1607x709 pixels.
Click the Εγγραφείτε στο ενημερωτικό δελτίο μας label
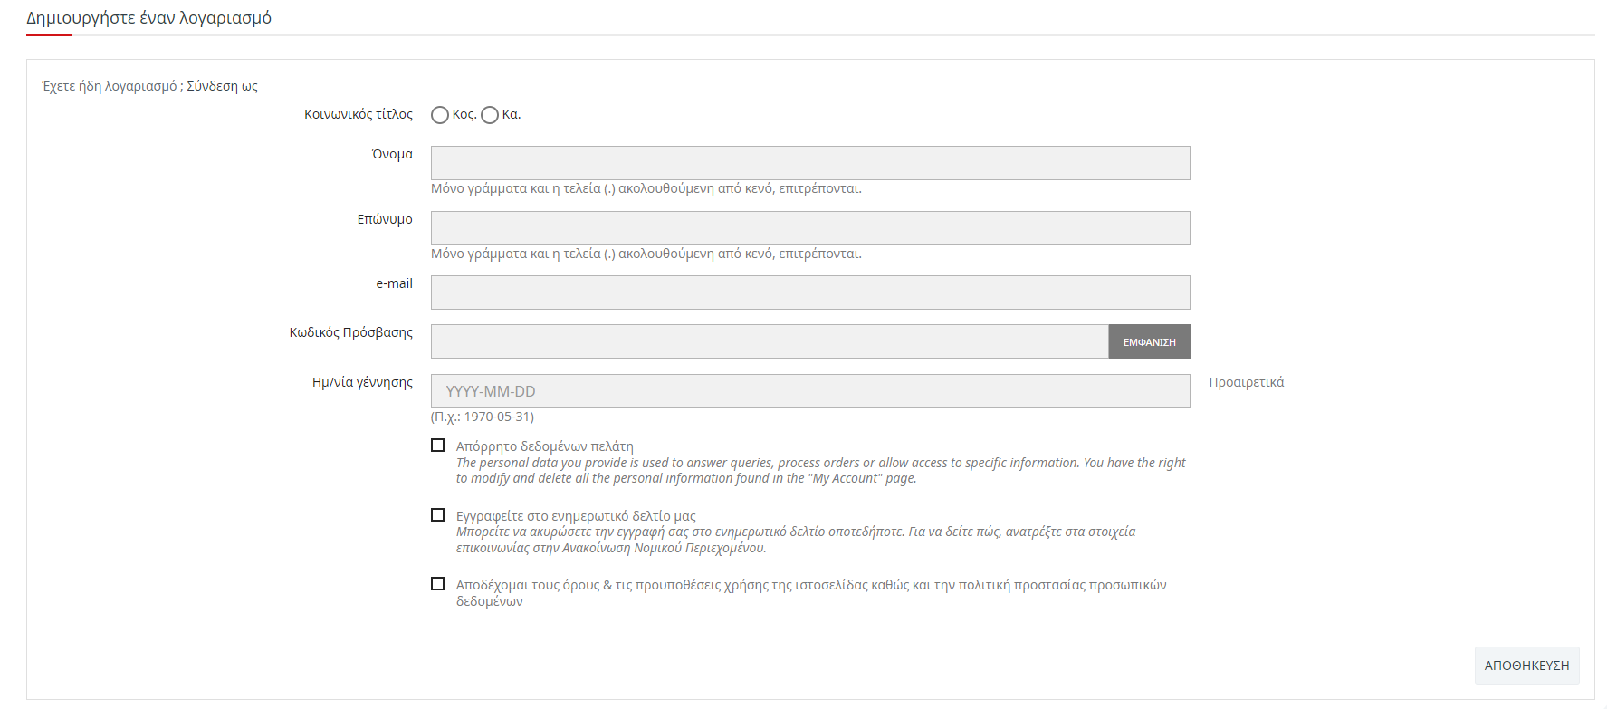click(576, 516)
